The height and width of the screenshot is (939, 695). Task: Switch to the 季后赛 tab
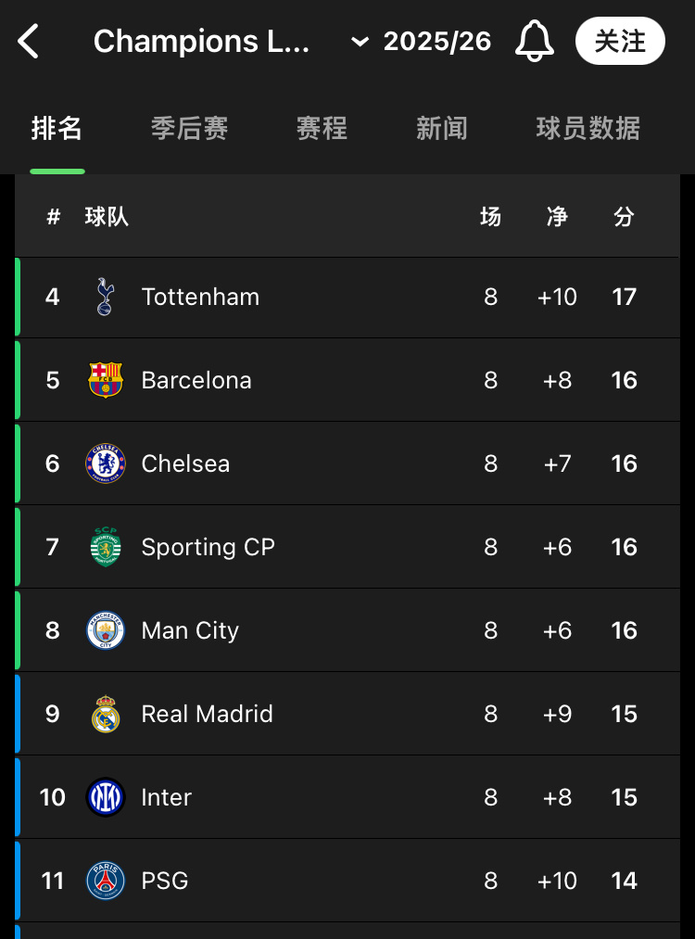[x=190, y=128]
